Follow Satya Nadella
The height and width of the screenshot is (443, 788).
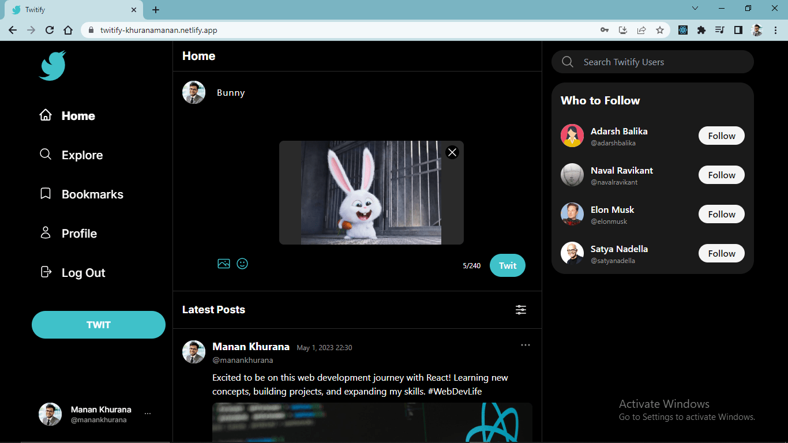(x=722, y=254)
